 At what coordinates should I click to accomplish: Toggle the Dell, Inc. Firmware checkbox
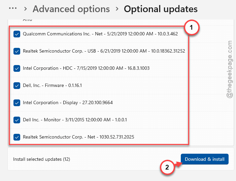pyautogui.click(x=17, y=86)
